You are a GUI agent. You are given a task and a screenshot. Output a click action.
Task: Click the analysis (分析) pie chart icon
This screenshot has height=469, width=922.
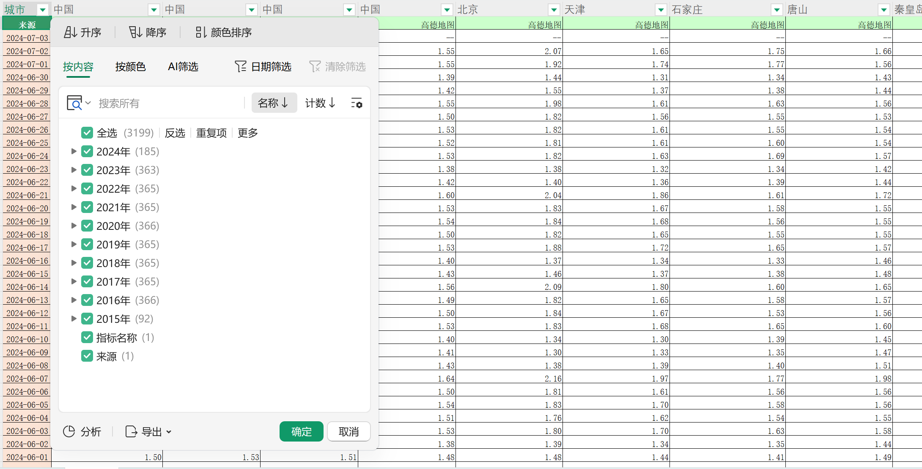69,431
